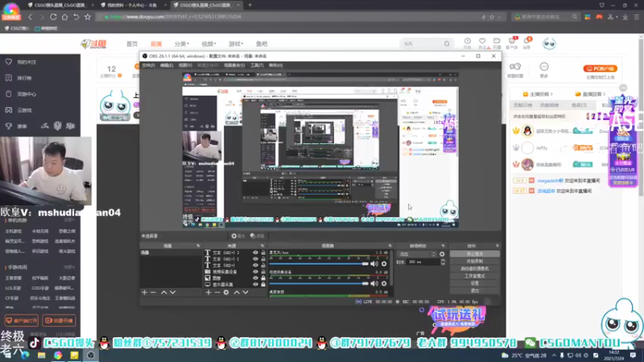This screenshot has width=644, height=362.
Task: Click 退出 button in OBS controls
Action: (x=475, y=291)
